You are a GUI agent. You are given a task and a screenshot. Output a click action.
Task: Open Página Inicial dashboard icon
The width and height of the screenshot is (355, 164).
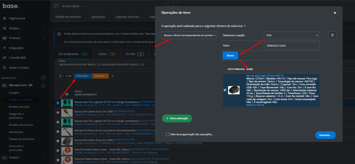pos(4,18)
